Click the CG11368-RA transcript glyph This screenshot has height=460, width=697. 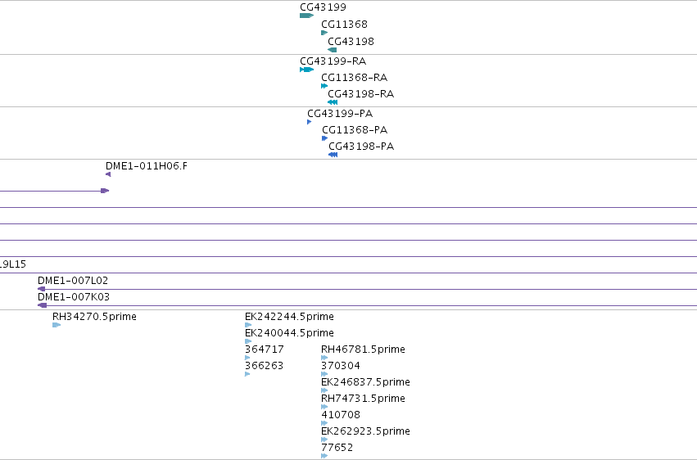[324, 86]
